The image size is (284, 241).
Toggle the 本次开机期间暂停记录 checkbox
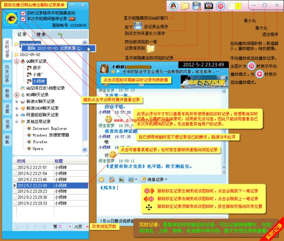point(23,19)
